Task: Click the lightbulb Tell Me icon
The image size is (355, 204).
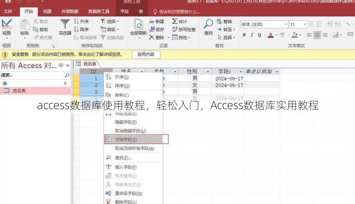Action: point(155,12)
